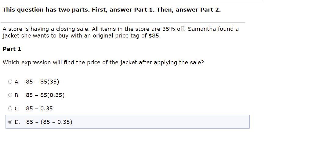Click the letter label "D."

pos(17,122)
